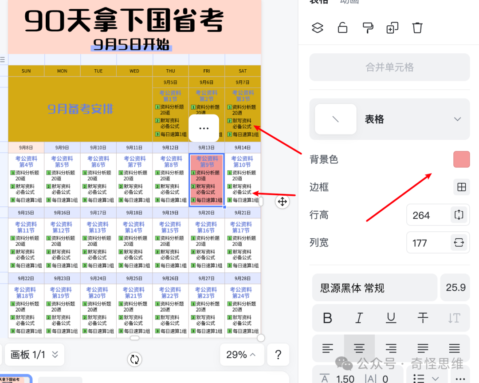Click the left edge row handle icon
The height and width of the screenshot is (383, 479).
tap(3, 59)
